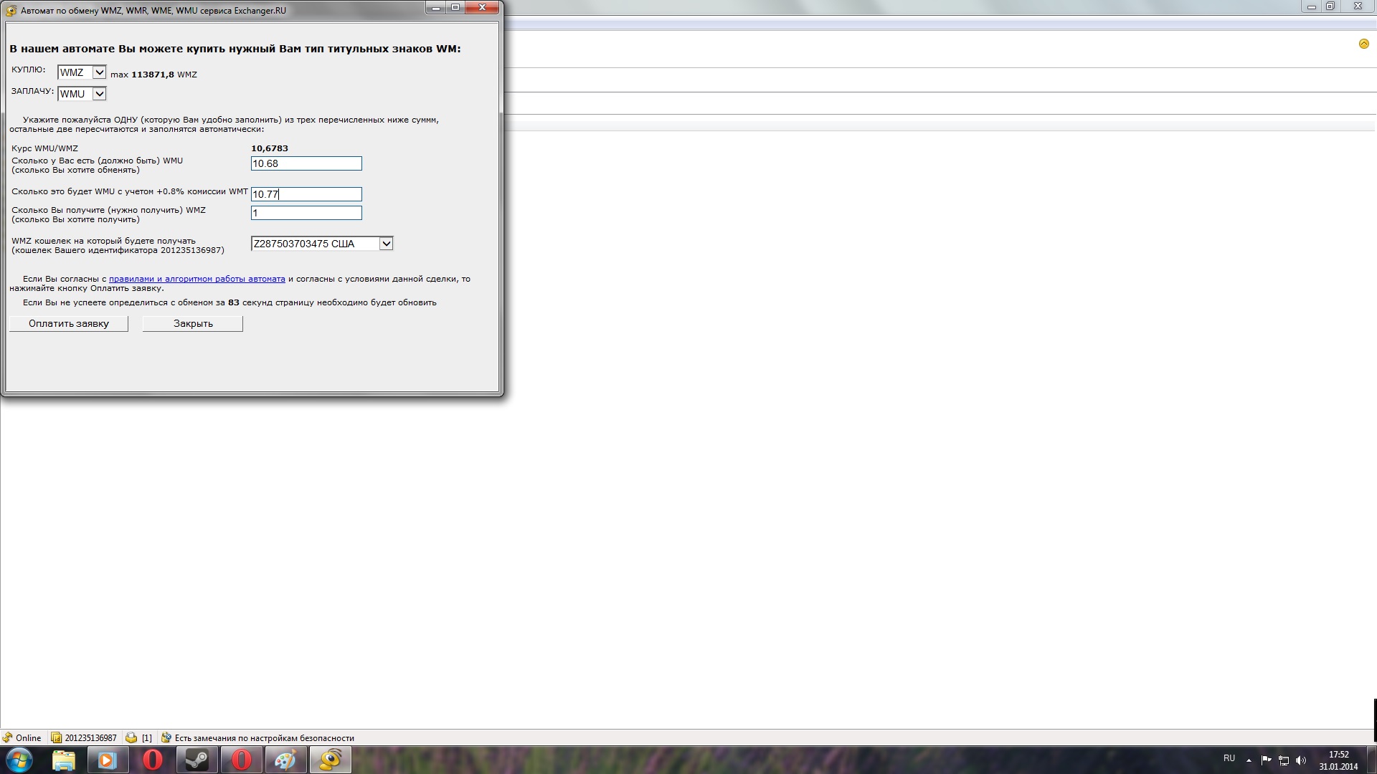Click the WebMoney ant icon in the dialog title bar
This screenshot has height=774, width=1377.
tap(11, 11)
